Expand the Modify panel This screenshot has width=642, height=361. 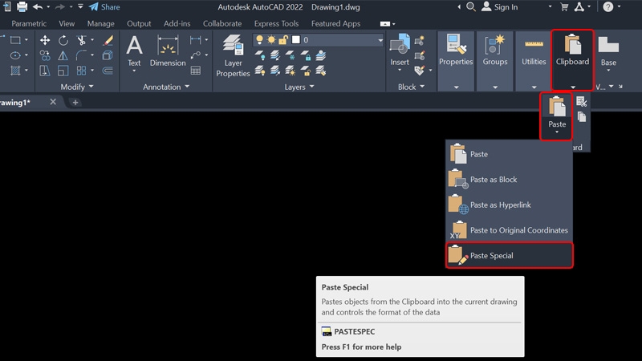click(x=77, y=87)
